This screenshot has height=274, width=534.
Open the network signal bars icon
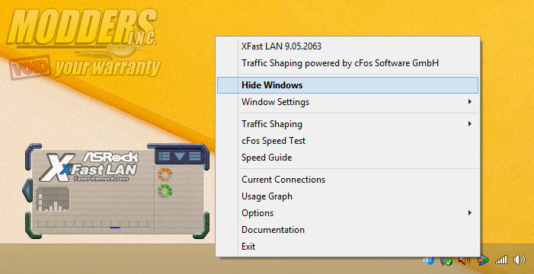[x=501, y=260]
